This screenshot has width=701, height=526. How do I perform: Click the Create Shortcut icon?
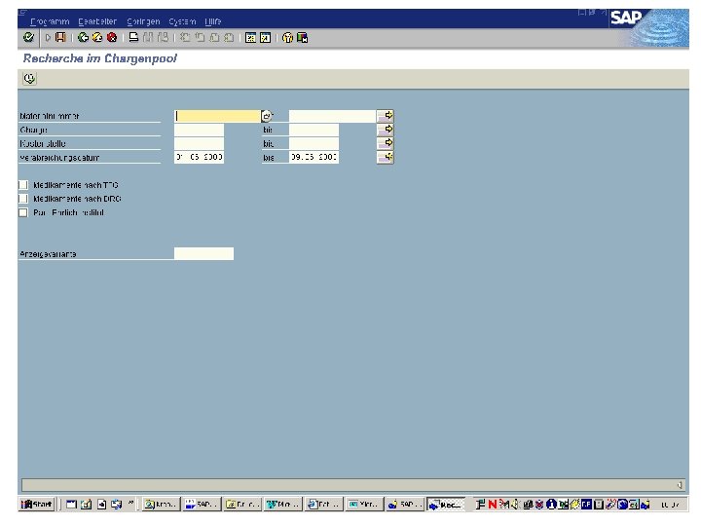(265, 38)
